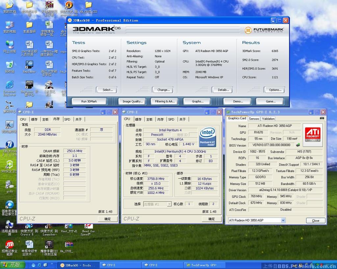
Task: Expand the ATI Radeon HD 3850 AGP dropdown
Action: 283,220
